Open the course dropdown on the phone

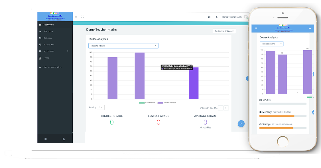click(271, 44)
